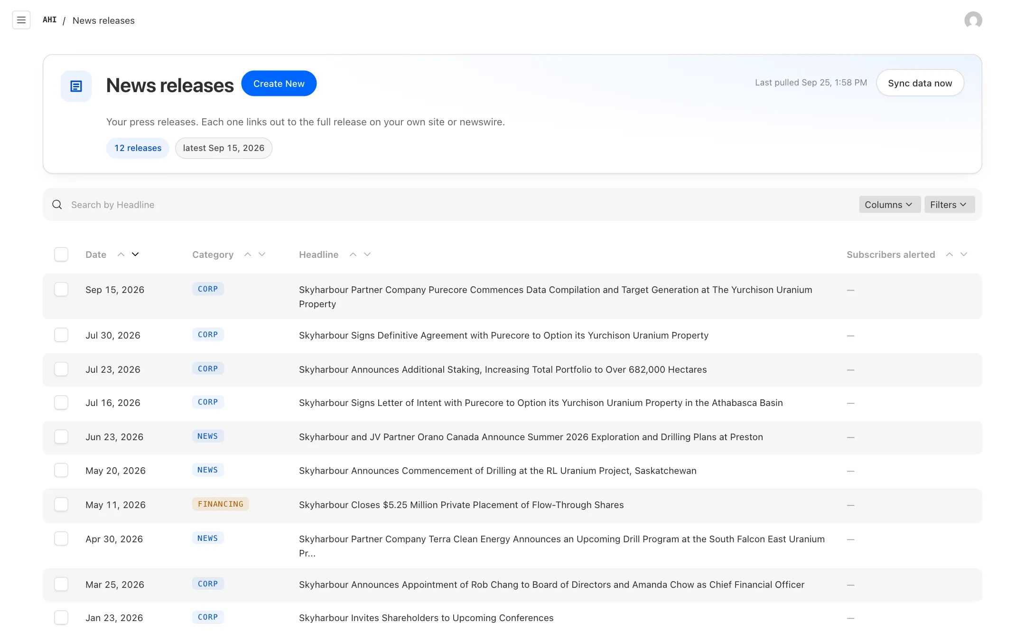Screen dimensions: 1025x641
Task: Sort Subscribers alerted ascending arrow
Action: pyautogui.click(x=950, y=255)
